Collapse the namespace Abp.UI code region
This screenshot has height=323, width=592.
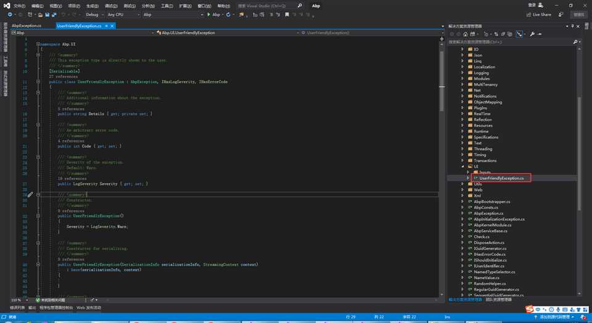[38, 44]
